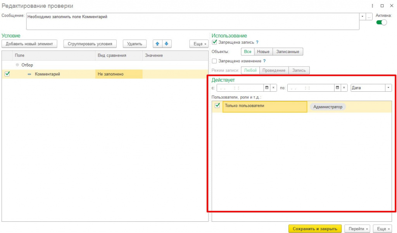Screen dimensions: 397x233
Task: Open the message field dropdown arrow
Action: pos(362,17)
